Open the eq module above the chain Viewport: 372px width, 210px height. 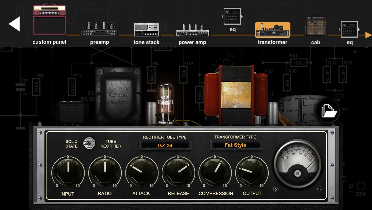pyautogui.click(x=232, y=16)
